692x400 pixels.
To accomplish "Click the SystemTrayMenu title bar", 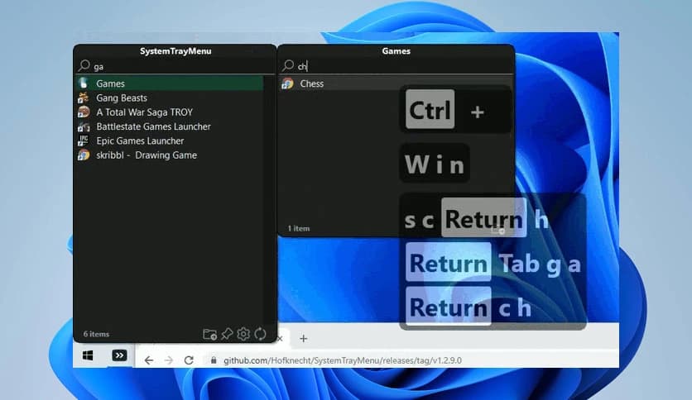I will point(175,51).
